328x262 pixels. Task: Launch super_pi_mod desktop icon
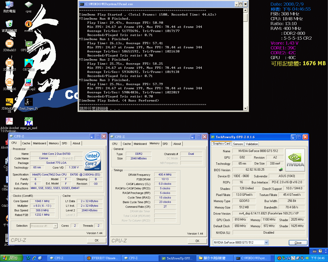pos(28,121)
